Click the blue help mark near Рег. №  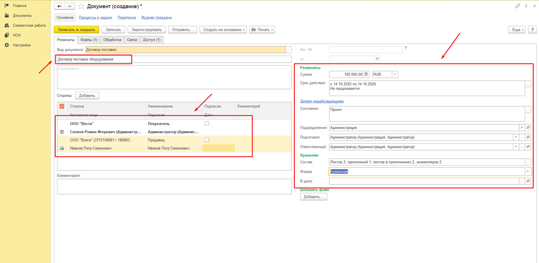click(x=406, y=48)
